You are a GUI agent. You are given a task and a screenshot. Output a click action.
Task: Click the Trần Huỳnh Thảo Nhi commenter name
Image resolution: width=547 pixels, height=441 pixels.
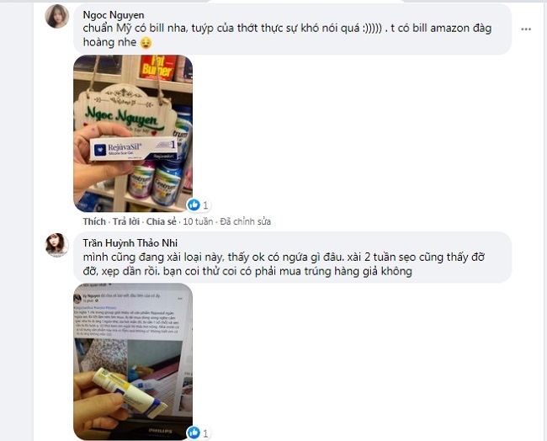click(x=130, y=243)
